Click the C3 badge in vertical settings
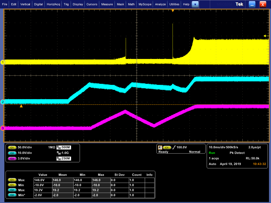Viewport: 271px width, 203px height. click(12, 159)
